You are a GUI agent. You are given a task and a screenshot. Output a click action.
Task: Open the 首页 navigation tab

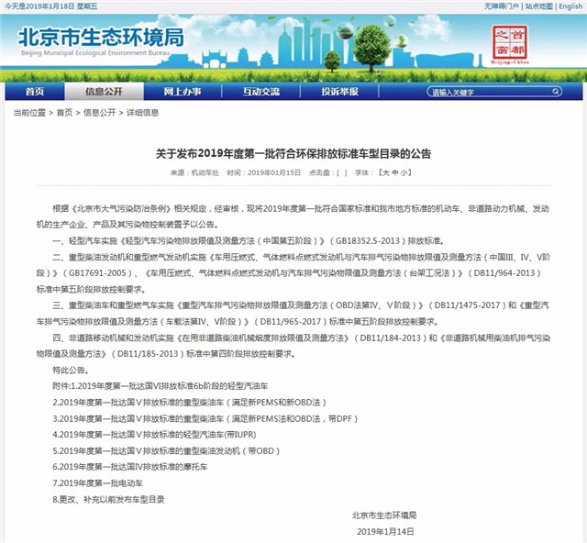coord(35,92)
